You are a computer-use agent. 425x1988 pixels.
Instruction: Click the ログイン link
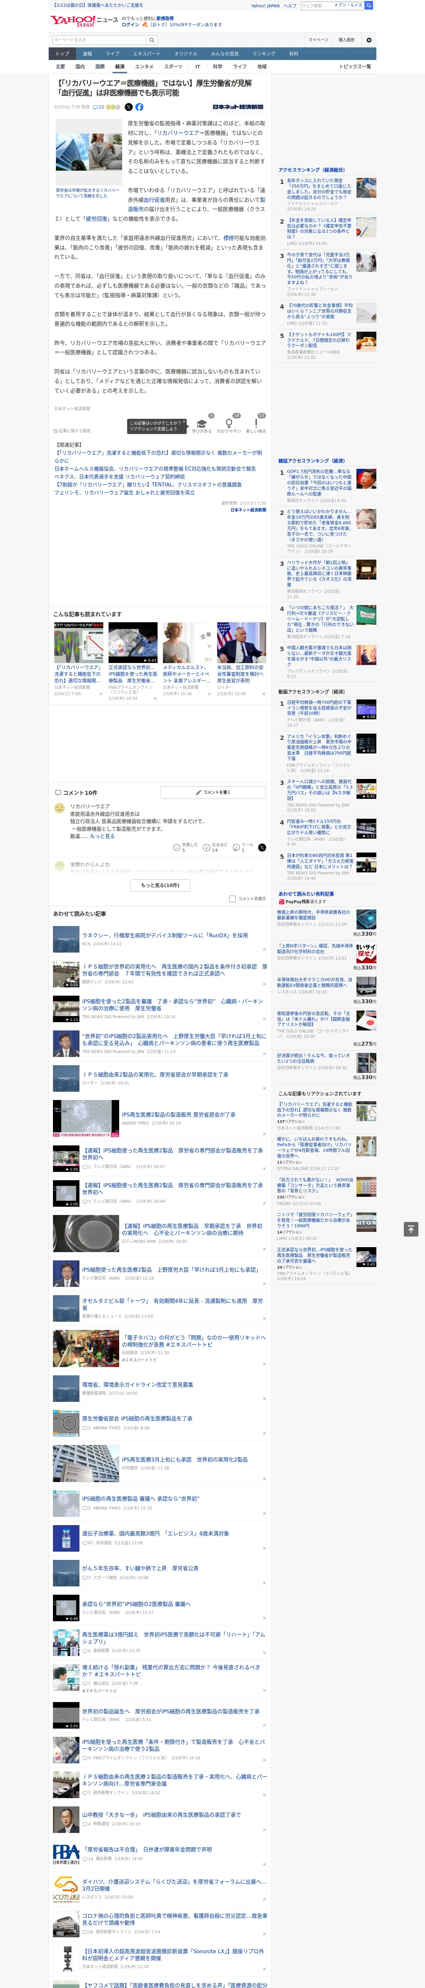(130, 25)
